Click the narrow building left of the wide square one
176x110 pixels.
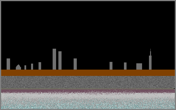tap(125, 66)
